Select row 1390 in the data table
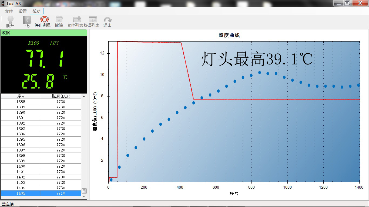Screen dimensions: 369x207 41,112
